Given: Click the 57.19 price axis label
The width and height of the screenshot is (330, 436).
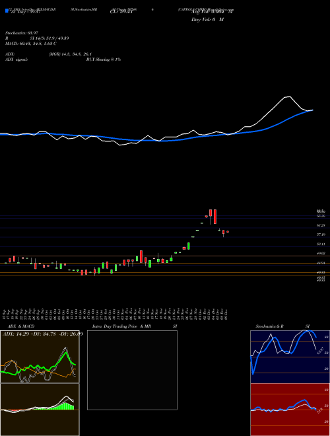Looking at the screenshot, I should 321,235.
